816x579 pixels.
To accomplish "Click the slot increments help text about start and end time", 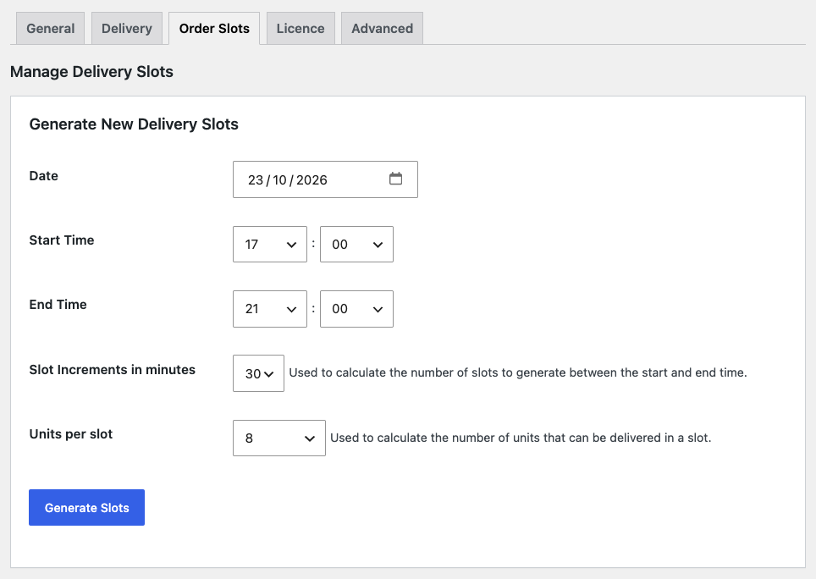I will [x=518, y=373].
